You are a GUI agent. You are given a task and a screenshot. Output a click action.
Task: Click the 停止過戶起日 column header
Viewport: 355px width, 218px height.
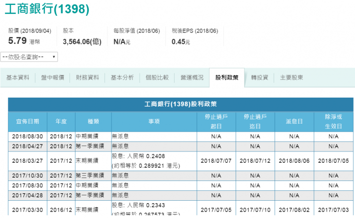point(216,121)
